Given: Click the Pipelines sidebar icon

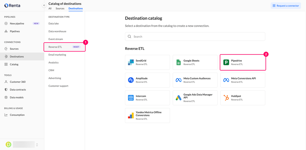Looking at the screenshot, I should [x=6, y=31].
